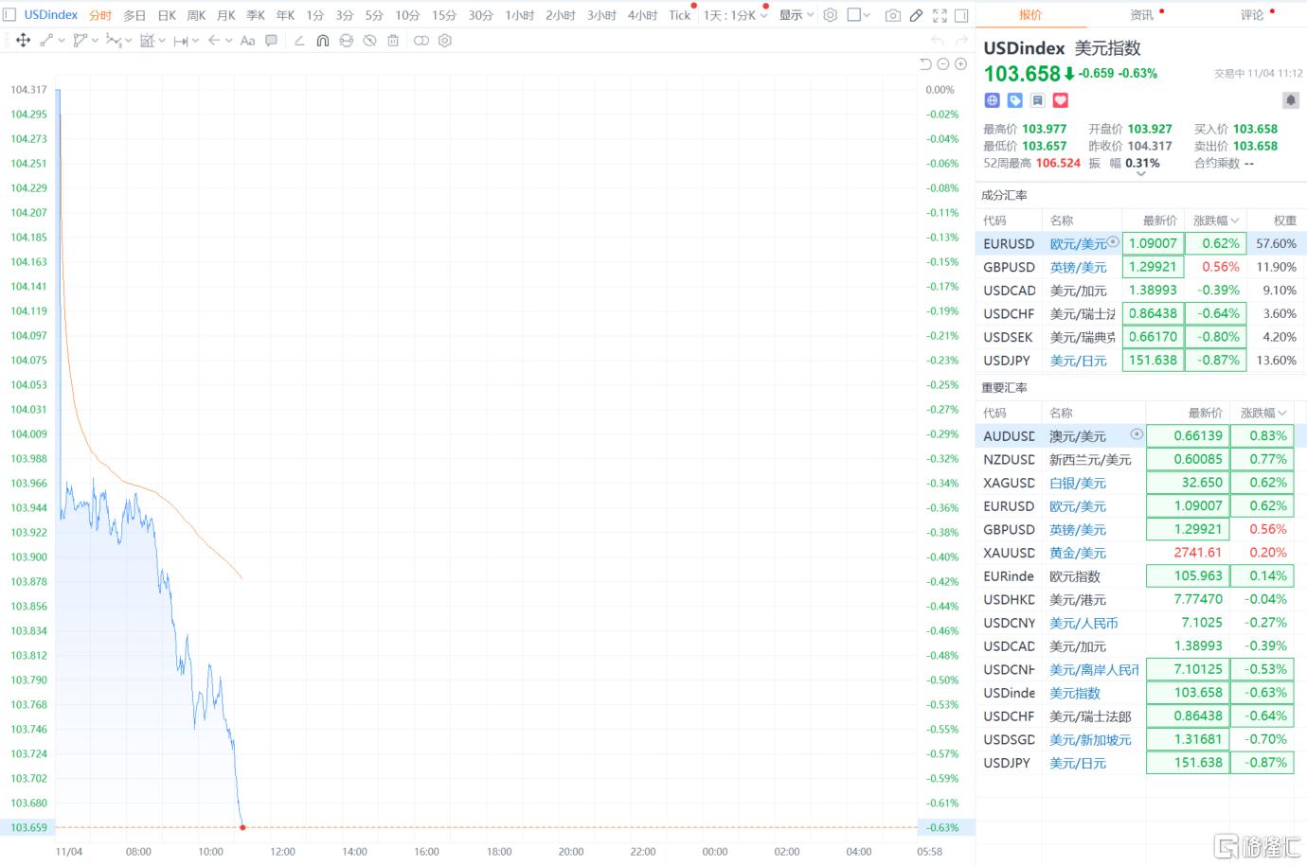The width and height of the screenshot is (1307, 866).
Task: Open 美元/人民币 link in important rates
Action: tap(1083, 623)
